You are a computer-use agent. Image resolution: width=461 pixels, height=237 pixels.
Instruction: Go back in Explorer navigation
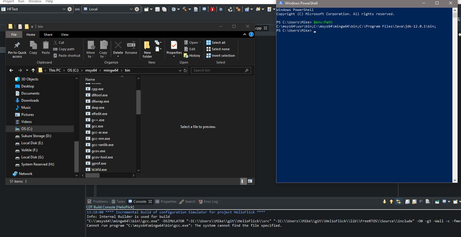tap(11, 70)
